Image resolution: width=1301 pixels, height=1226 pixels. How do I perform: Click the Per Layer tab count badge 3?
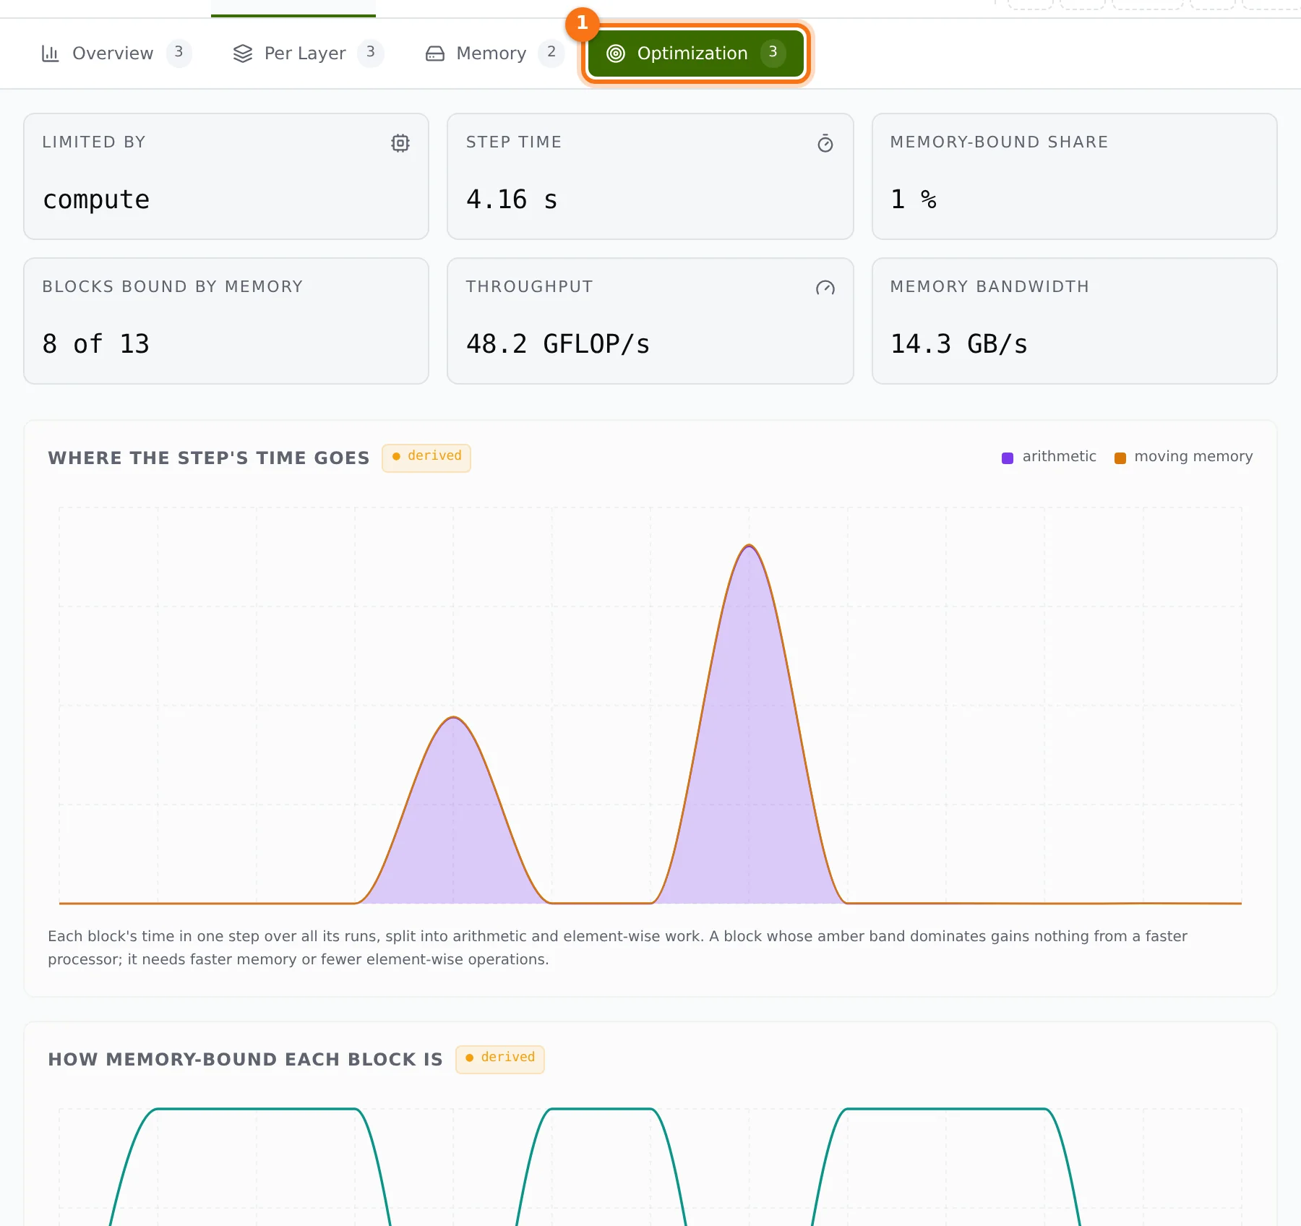[371, 53]
